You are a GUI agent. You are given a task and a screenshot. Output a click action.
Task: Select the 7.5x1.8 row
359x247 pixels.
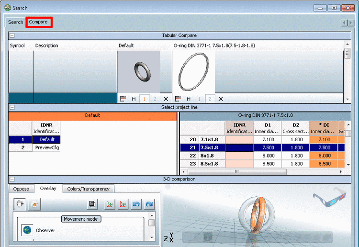click(262, 147)
